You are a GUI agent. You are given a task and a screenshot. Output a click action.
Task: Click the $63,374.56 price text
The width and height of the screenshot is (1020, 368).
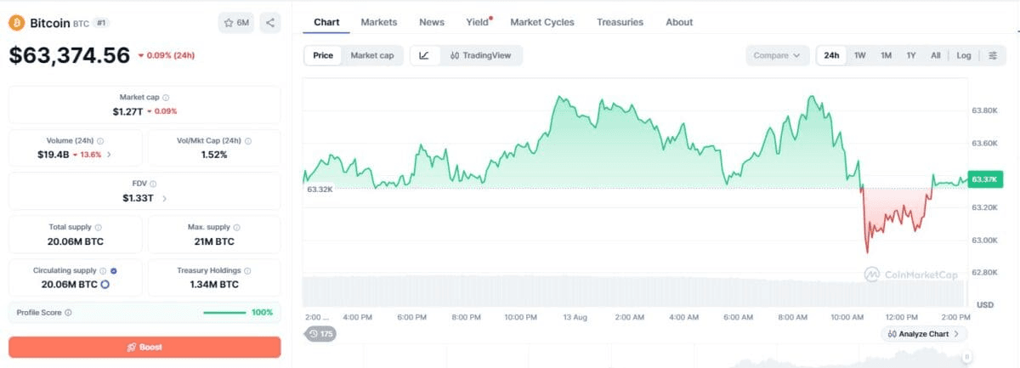[x=70, y=55]
